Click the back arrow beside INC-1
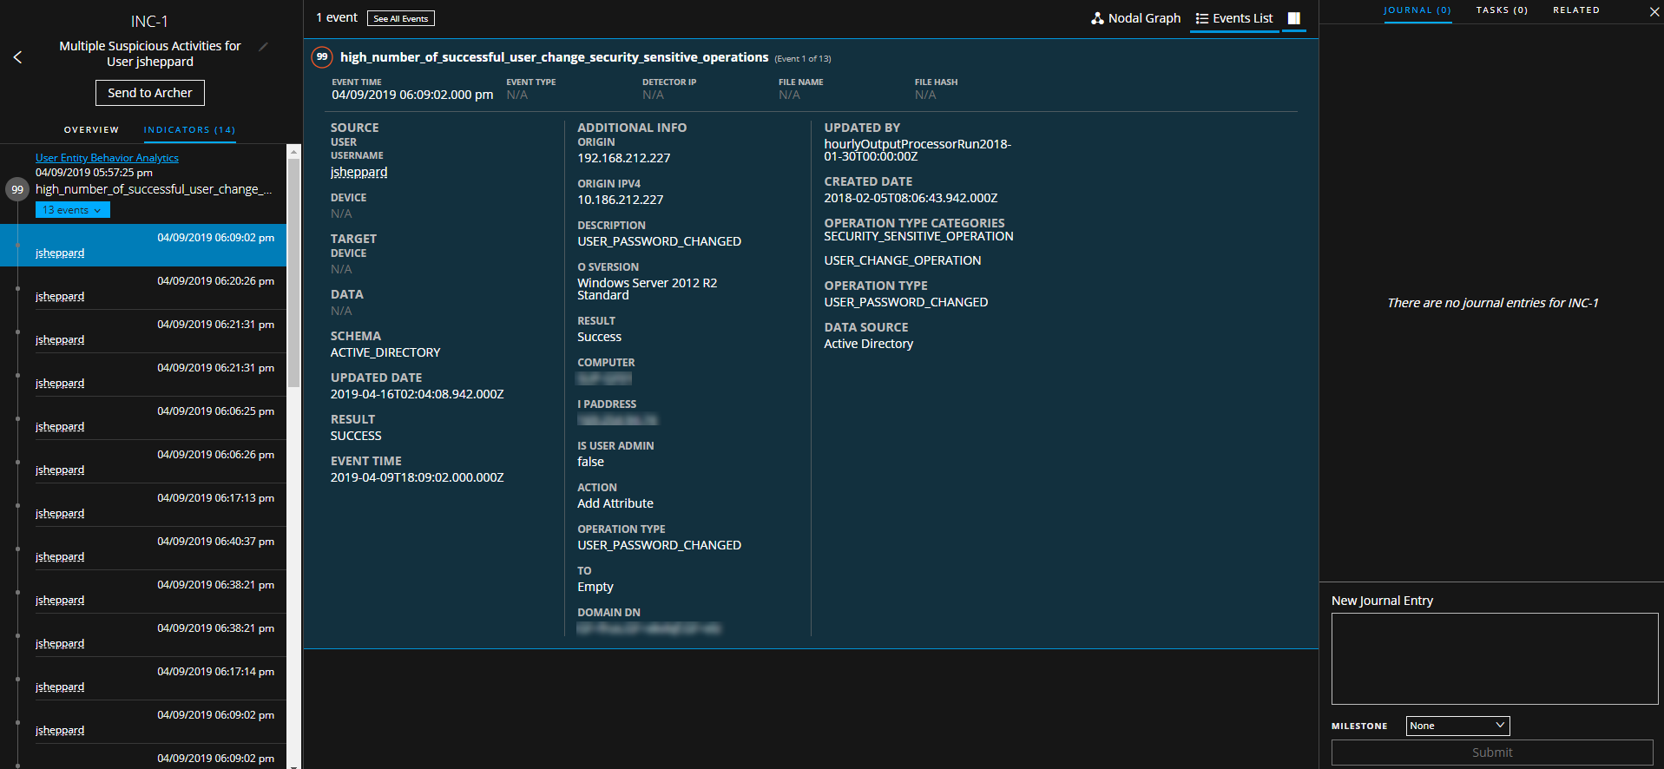The image size is (1664, 769). 17,57
